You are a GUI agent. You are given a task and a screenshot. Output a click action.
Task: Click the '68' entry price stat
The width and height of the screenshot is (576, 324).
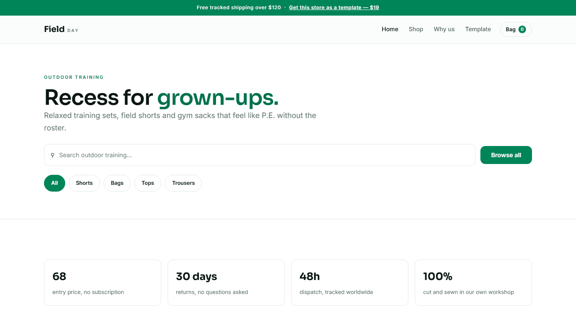102,282
